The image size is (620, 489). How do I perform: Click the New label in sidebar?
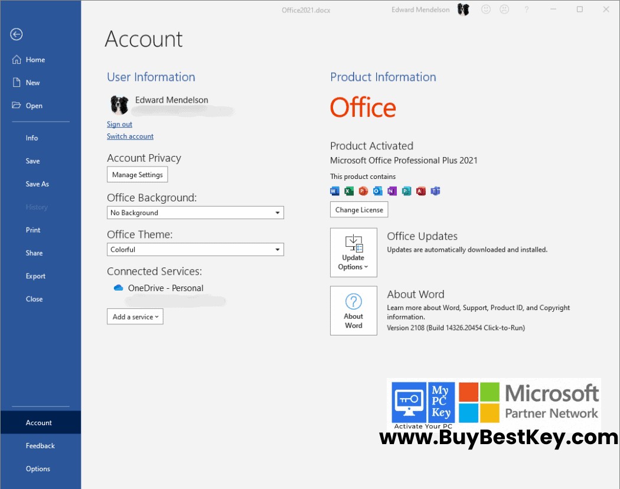point(33,83)
